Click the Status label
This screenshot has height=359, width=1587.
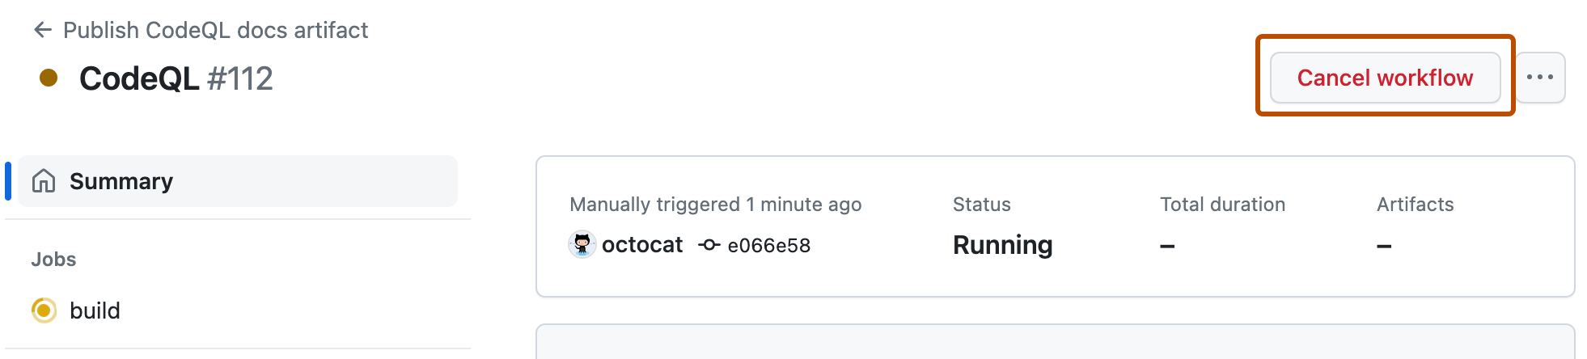click(981, 205)
